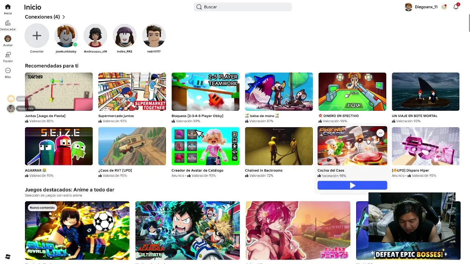
Task: Click the Roblox logo icon at bottom left
Action: point(8,257)
